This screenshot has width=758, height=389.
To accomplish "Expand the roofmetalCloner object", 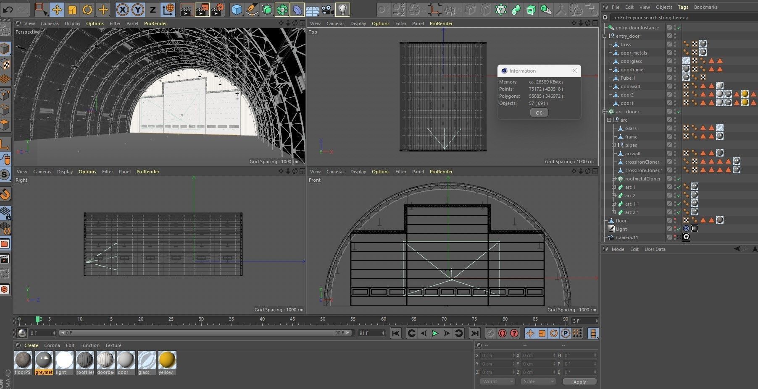I will tap(614, 179).
